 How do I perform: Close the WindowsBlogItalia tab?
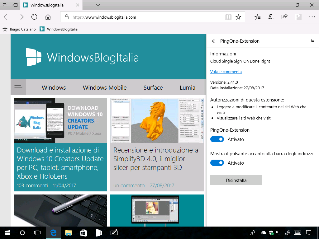click(x=78, y=5)
